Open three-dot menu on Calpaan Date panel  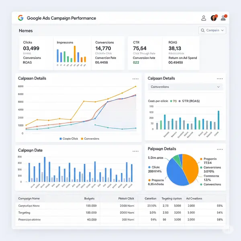pos(135,151)
